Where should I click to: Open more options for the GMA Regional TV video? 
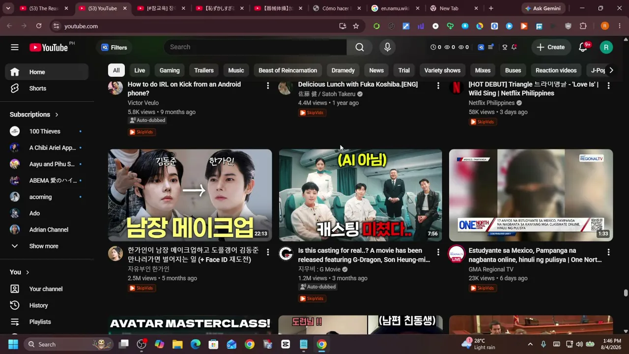pyautogui.click(x=608, y=252)
